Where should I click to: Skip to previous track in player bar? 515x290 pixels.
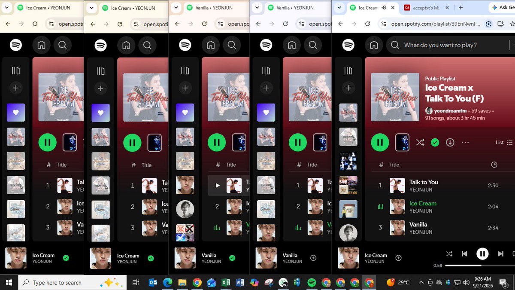(464, 254)
